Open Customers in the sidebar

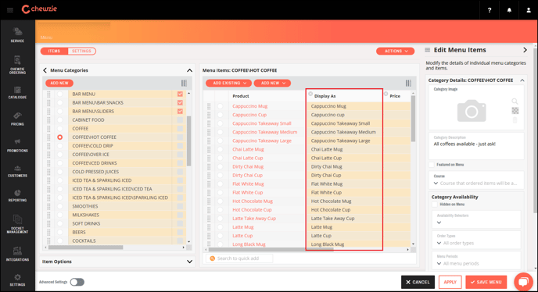(17, 171)
